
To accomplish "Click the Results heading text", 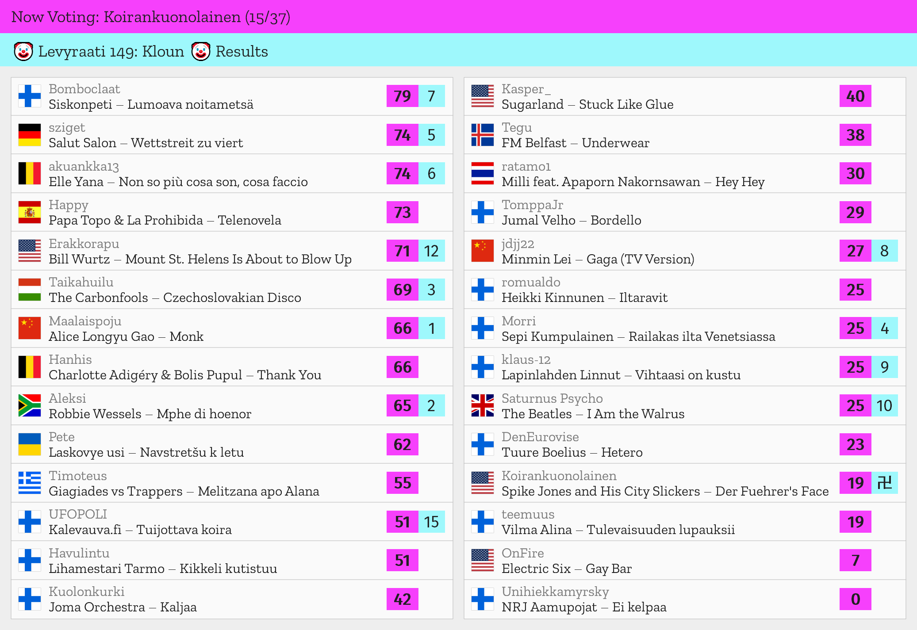I will click(242, 52).
